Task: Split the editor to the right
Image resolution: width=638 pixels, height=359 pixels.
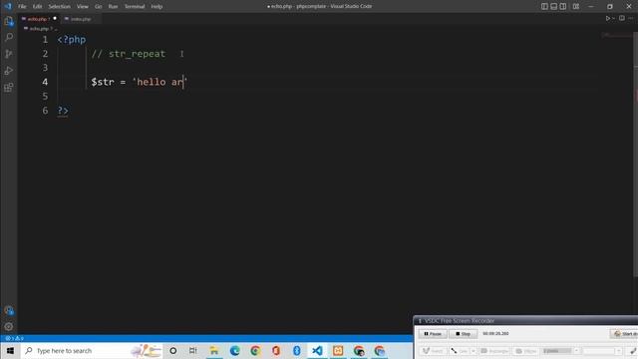Action: click(622, 18)
